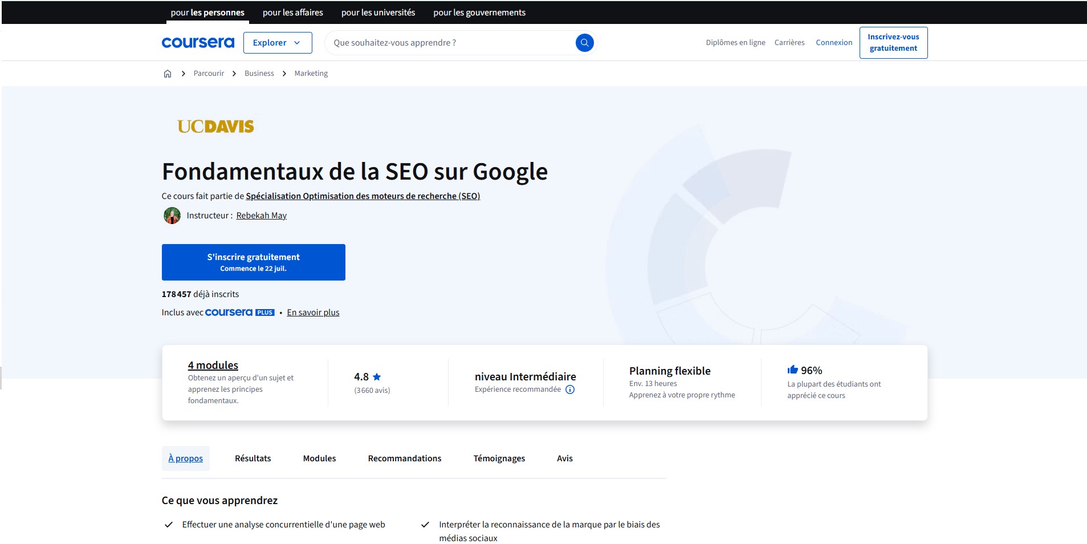Click the blue search magnifier button
Viewport: 1087px width, 544px height.
(584, 43)
